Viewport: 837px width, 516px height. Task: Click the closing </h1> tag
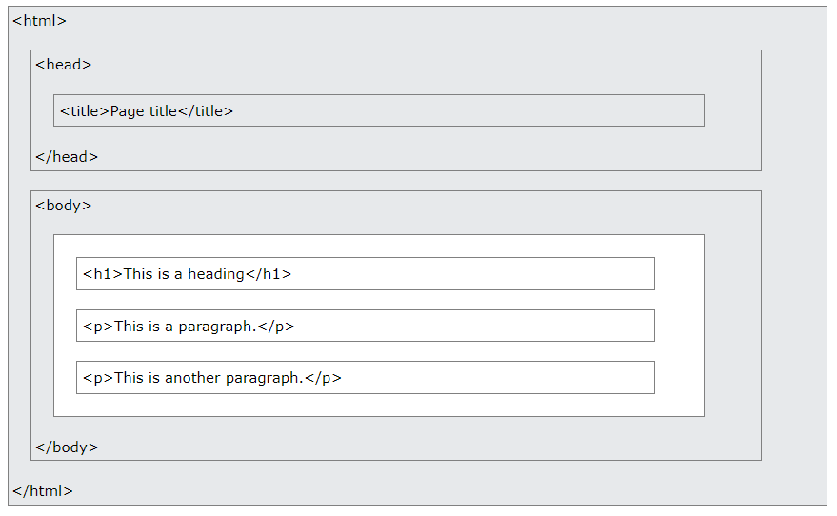269,274
